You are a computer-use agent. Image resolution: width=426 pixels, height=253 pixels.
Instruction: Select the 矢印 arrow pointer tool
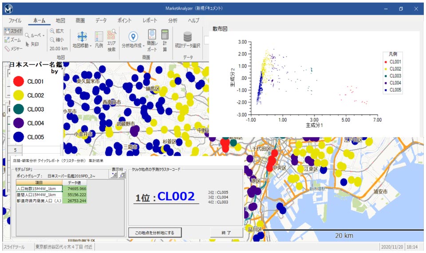pos(32,44)
